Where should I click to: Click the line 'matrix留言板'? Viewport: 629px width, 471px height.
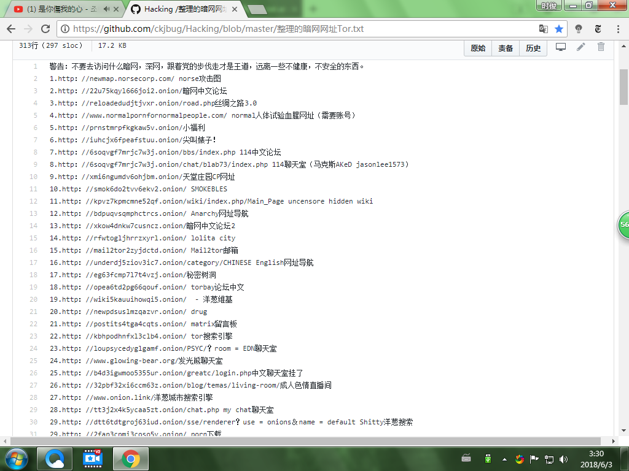click(143, 324)
